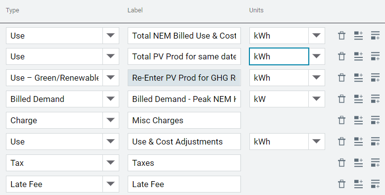Open Type dropdown for Charge row

(x=111, y=120)
